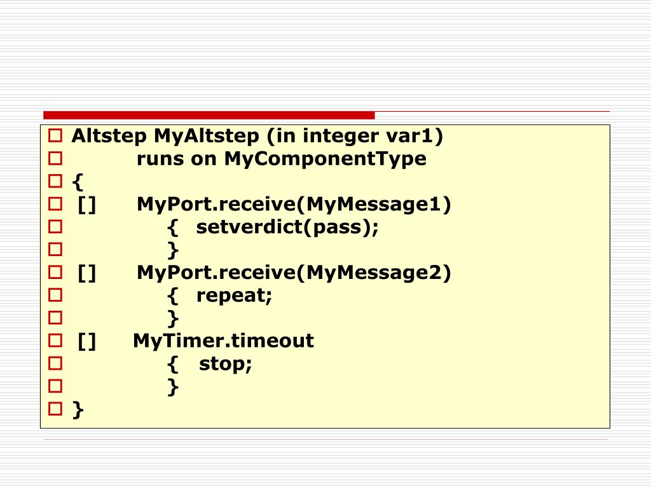
Task: Click the MyTimer.timeout text
Action: coord(223,341)
